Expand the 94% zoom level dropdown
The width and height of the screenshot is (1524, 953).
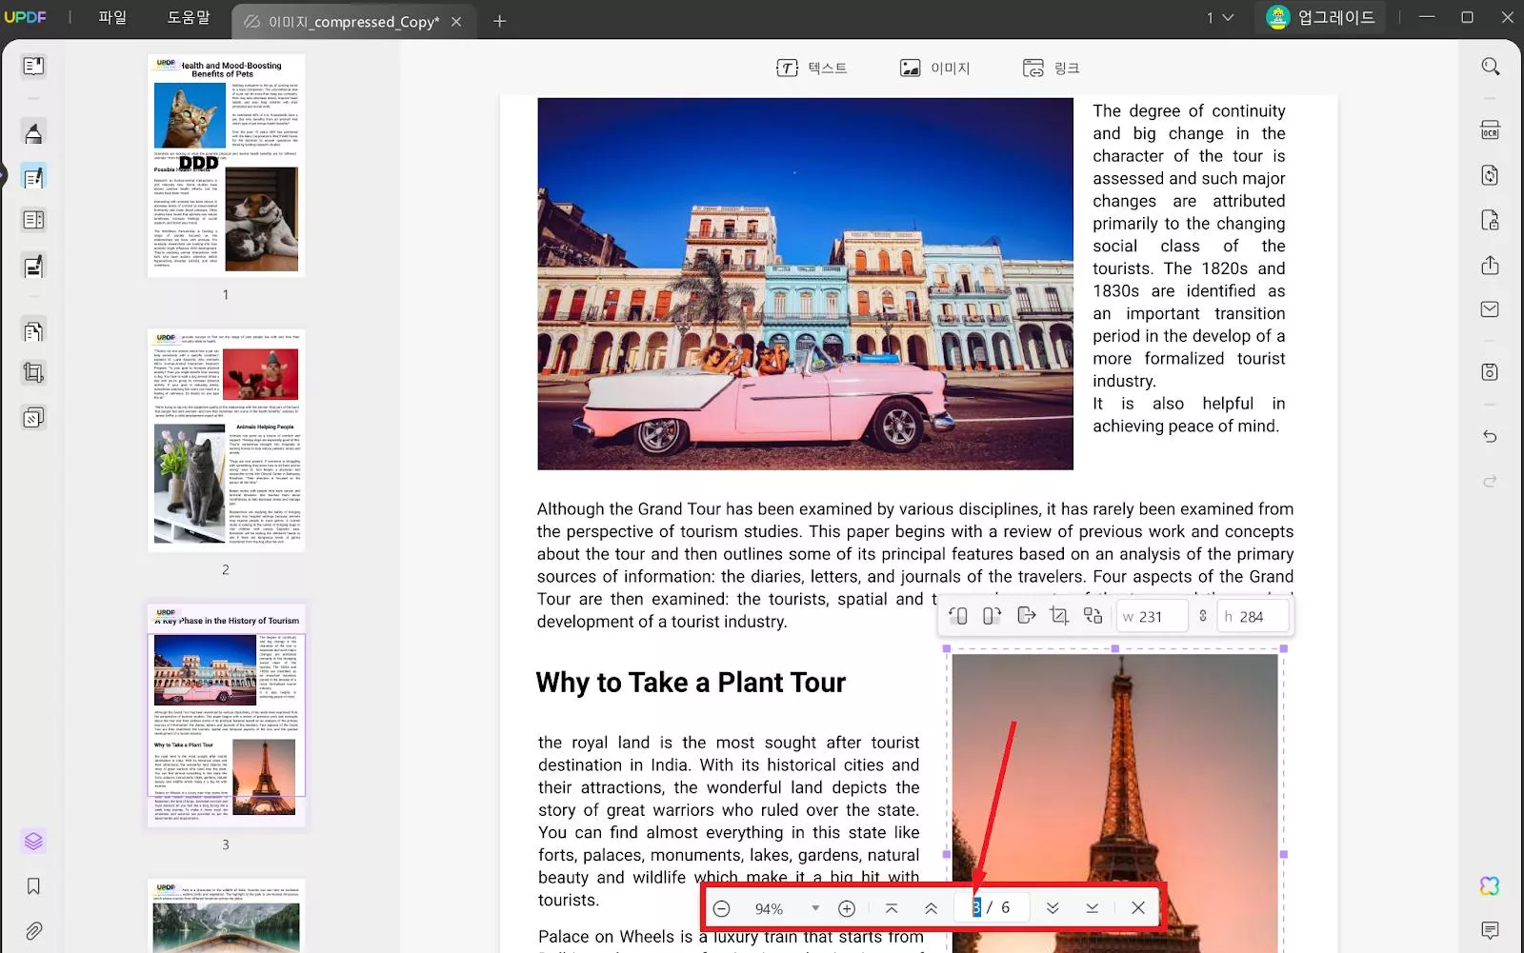(815, 908)
